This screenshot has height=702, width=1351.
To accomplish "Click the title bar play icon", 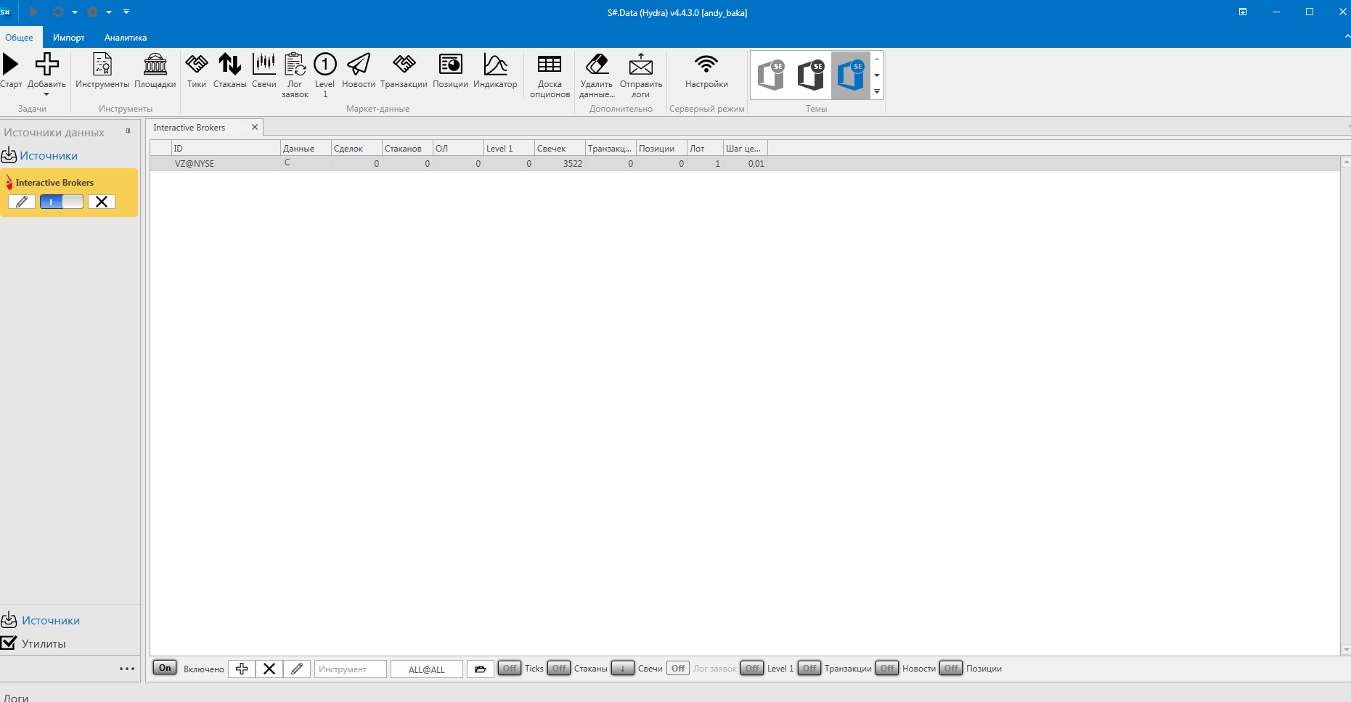I will (x=33, y=12).
